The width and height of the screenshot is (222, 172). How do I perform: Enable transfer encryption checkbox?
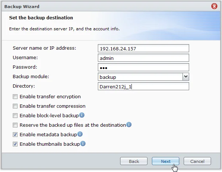coord(15,97)
